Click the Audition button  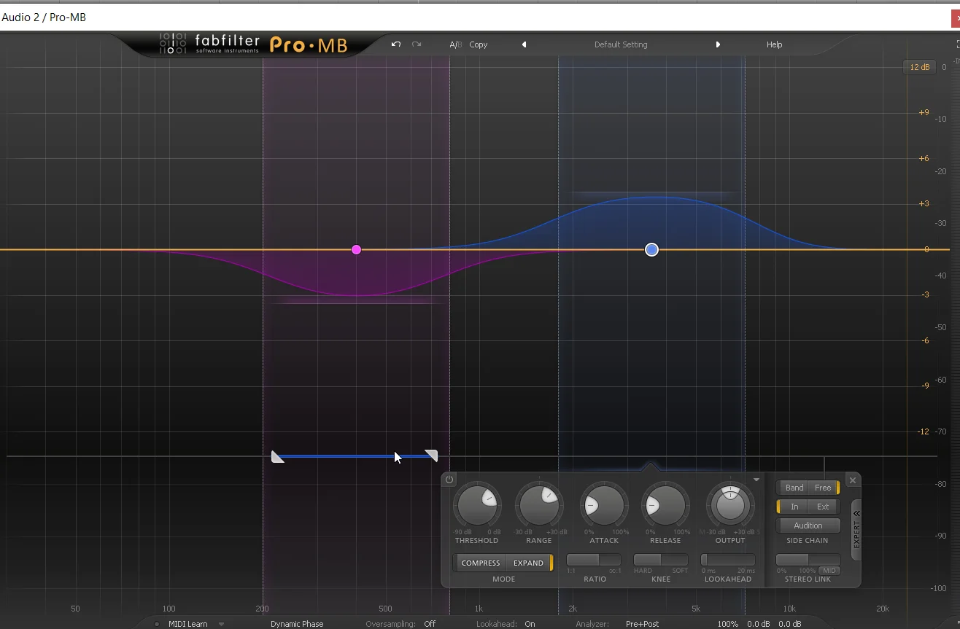tap(808, 526)
